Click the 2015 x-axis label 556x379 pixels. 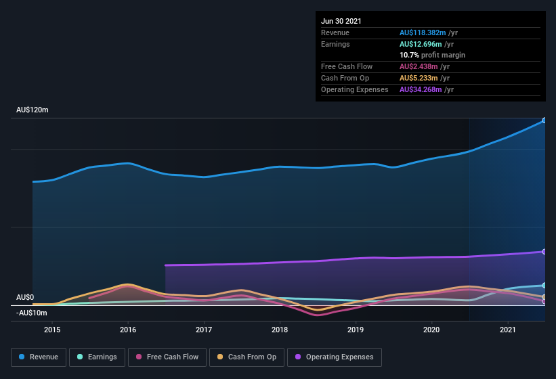click(52, 330)
